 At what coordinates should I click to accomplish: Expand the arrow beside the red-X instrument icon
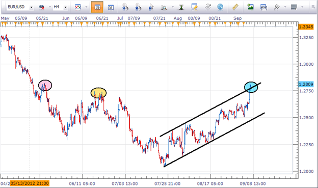coord(50,7)
